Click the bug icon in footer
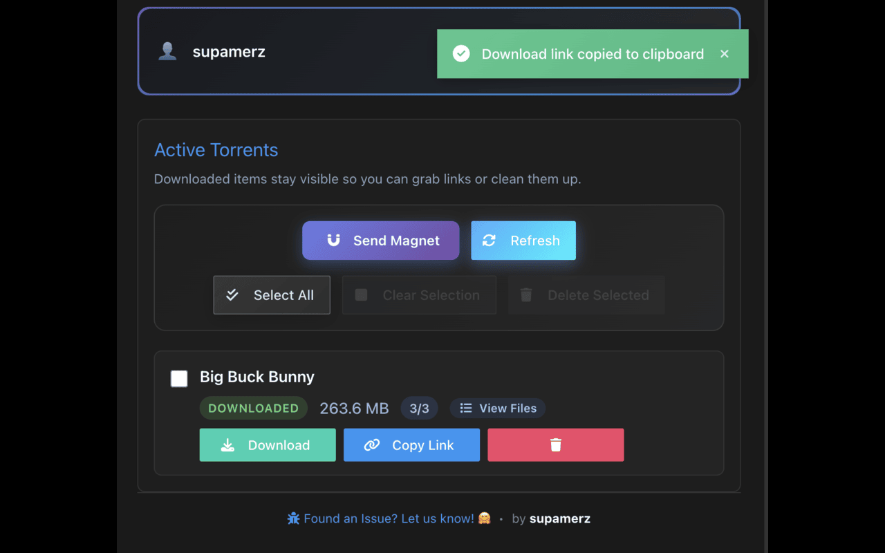 [294, 518]
